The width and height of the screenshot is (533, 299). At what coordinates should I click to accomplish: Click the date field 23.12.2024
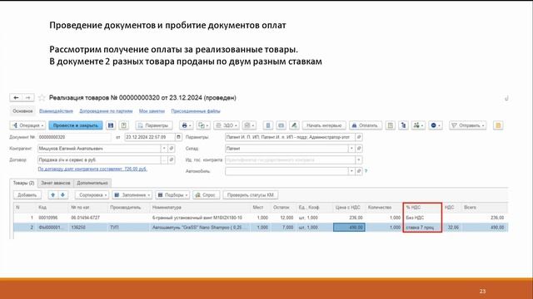point(150,137)
